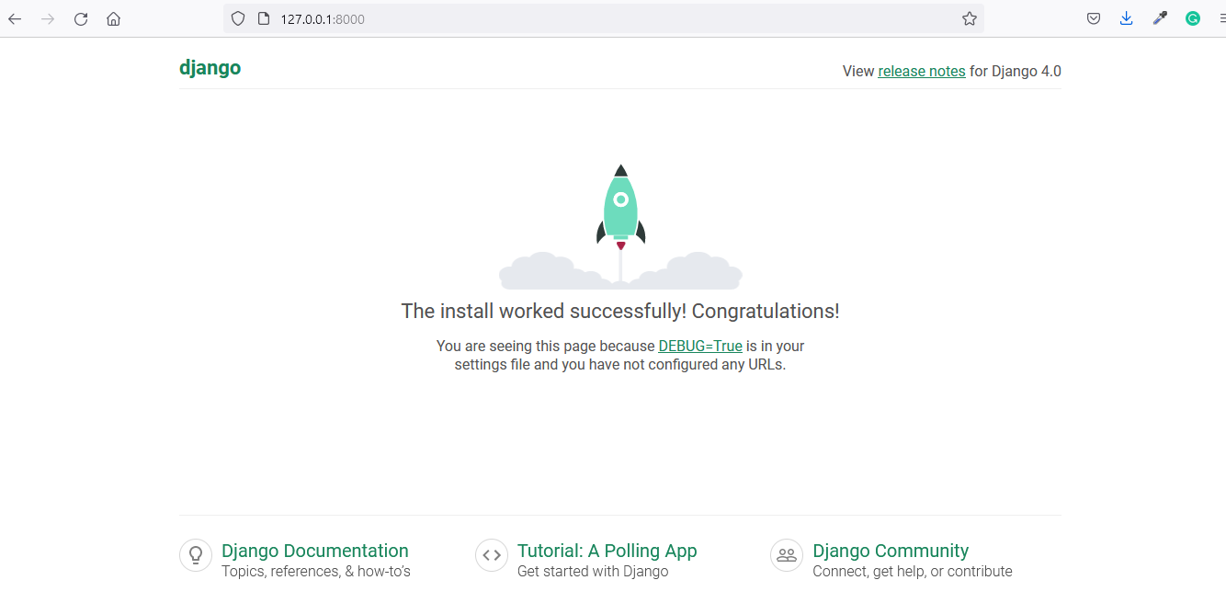Click the install worked successfully heading
Image resolution: width=1226 pixels, height=603 pixels.
coord(620,311)
